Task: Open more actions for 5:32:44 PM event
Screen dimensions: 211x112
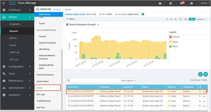Action: (x=204, y=97)
